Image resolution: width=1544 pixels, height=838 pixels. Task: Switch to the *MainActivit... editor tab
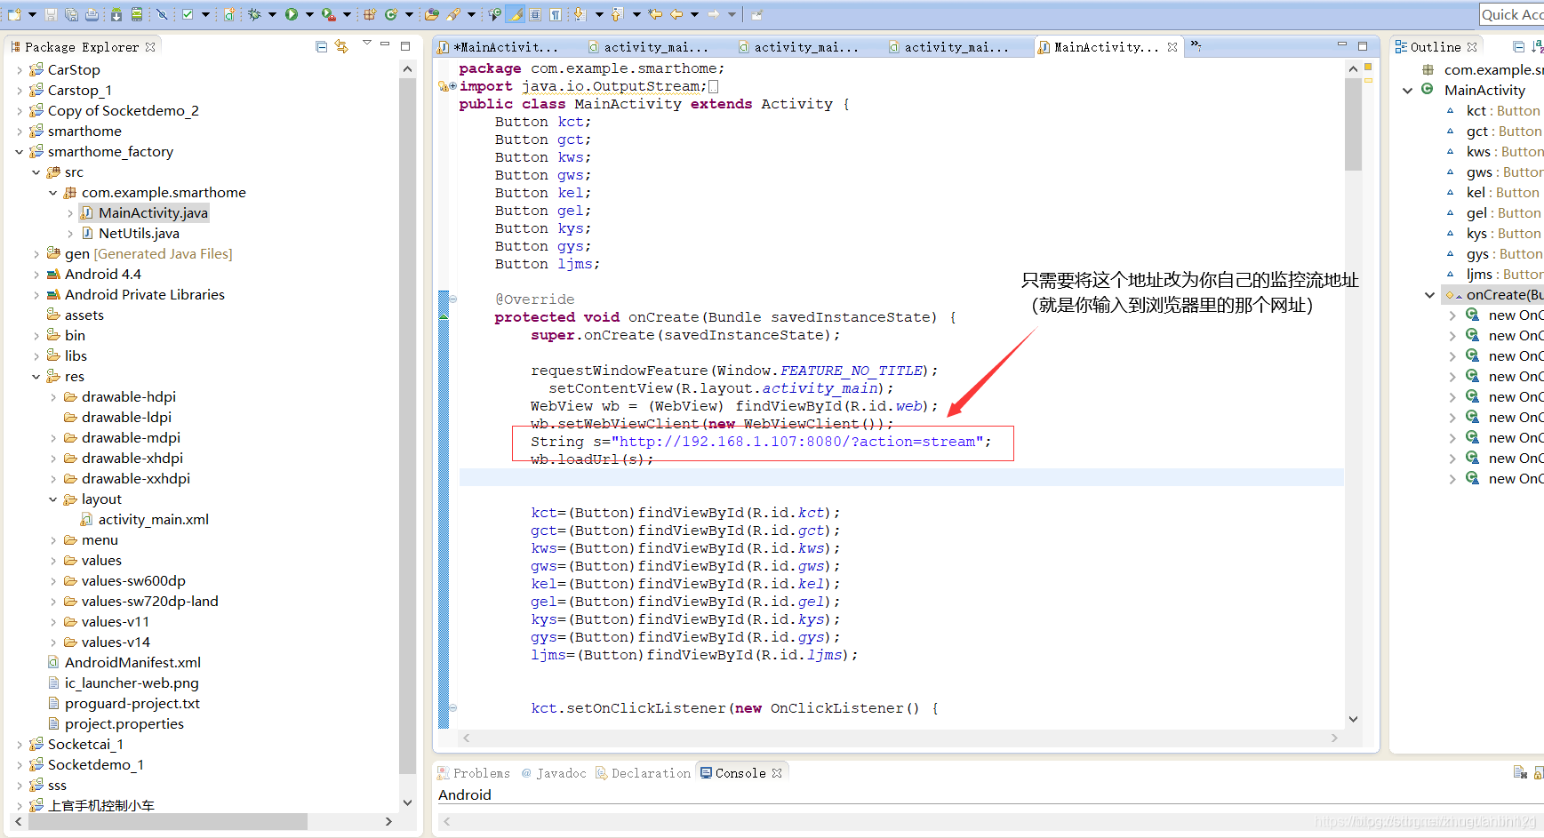pyautogui.click(x=500, y=47)
